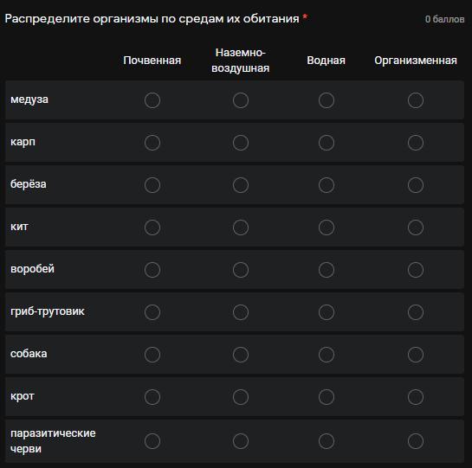Choose Организменная for собака
Viewport: 472px width, 468px height.
(416, 355)
